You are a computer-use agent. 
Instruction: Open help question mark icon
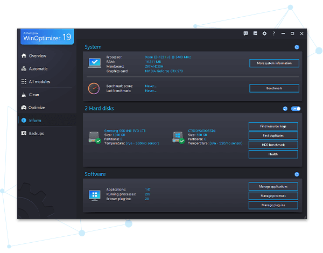274,33
